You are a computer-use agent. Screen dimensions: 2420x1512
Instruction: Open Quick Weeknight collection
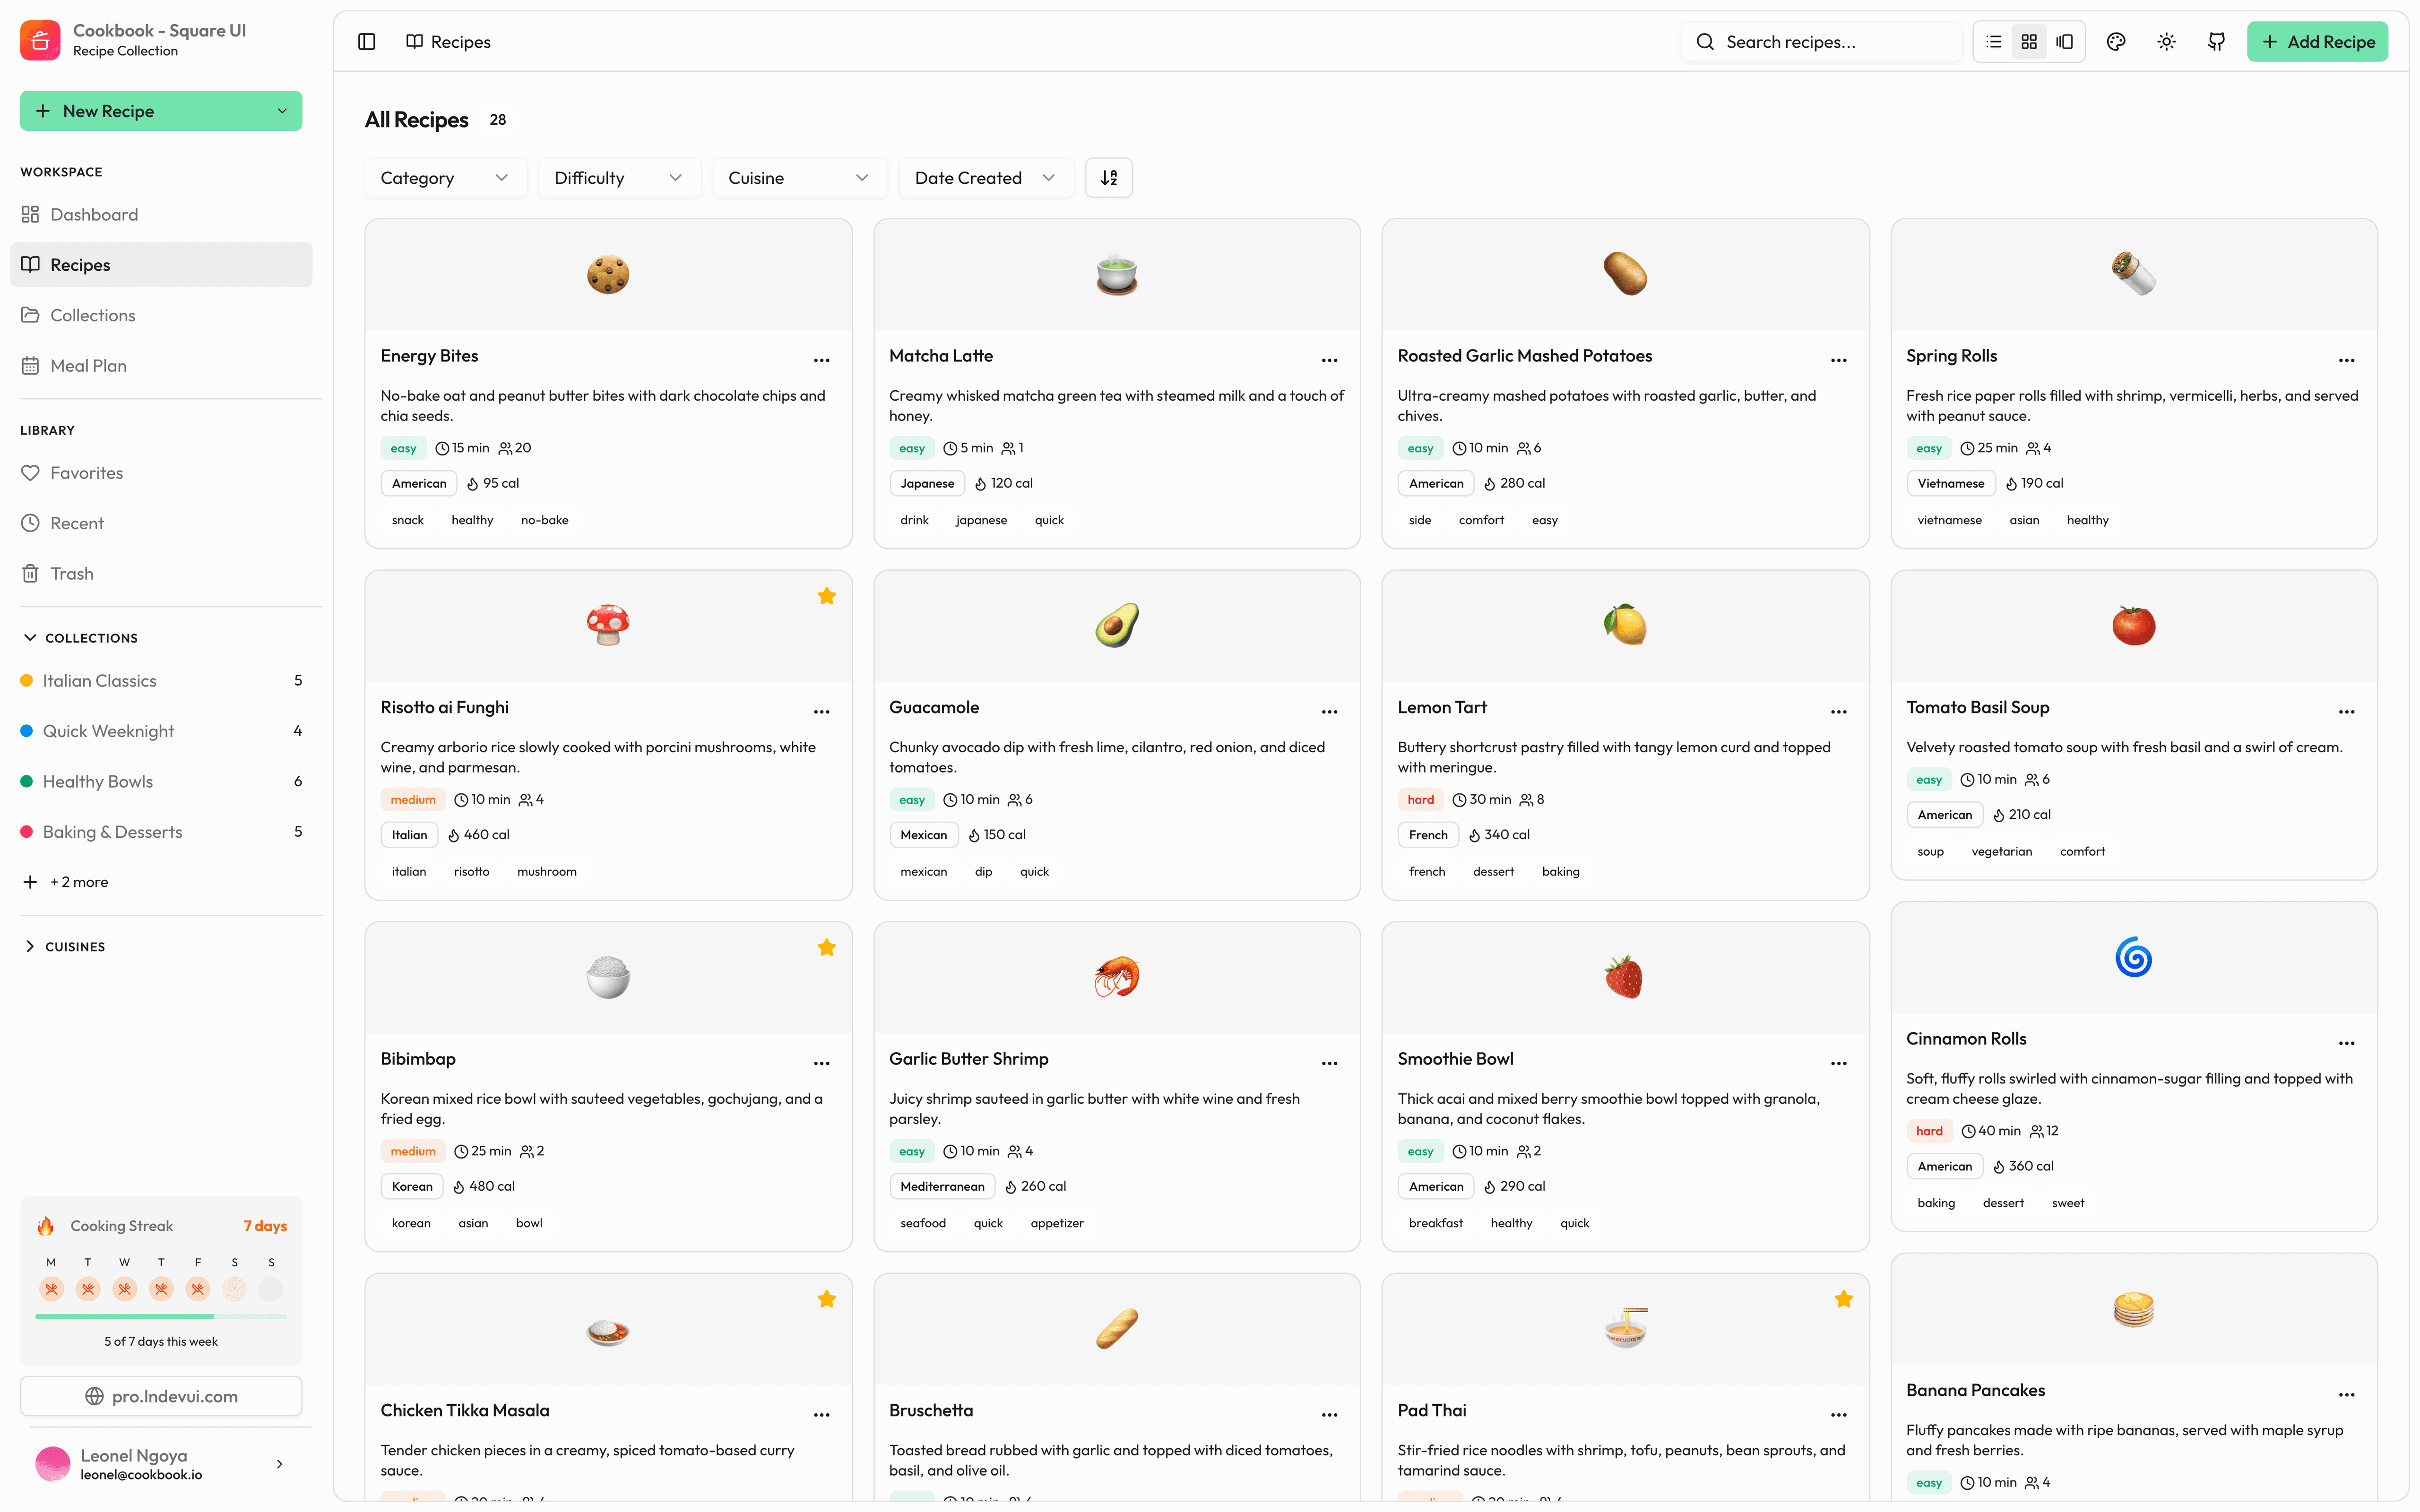[161, 731]
